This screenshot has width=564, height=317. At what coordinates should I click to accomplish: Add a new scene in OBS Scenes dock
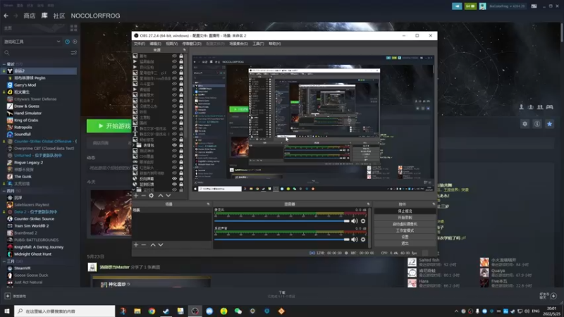[136, 244]
